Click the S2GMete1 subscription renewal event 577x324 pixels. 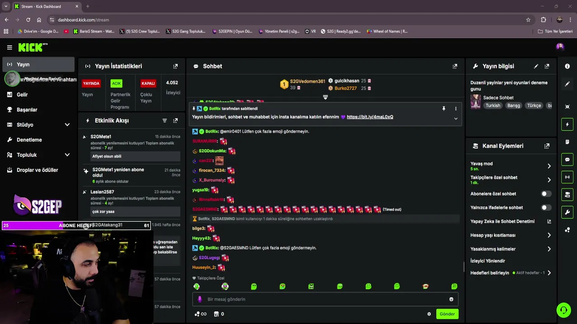tap(132, 147)
